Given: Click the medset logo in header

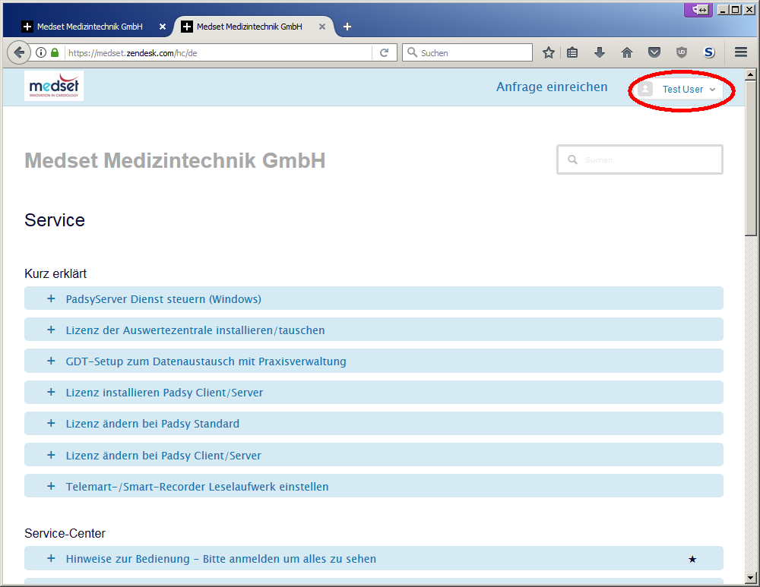Looking at the screenshot, I should click(54, 87).
